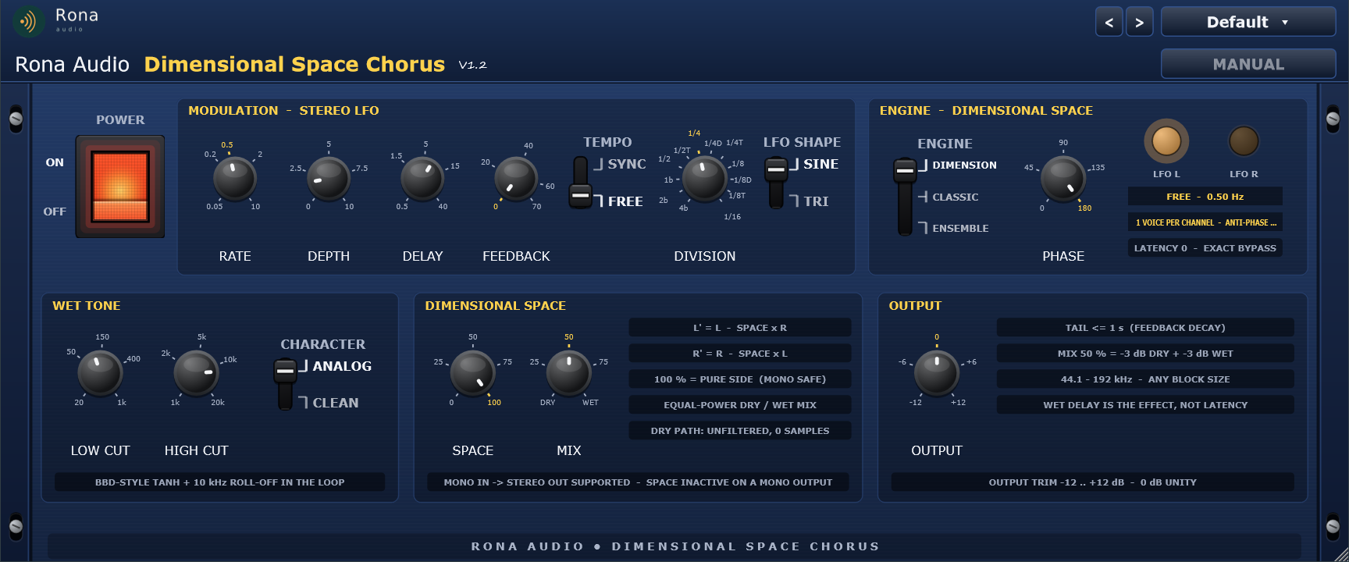
Task: Click the DEPTH knob
Action: (329, 179)
